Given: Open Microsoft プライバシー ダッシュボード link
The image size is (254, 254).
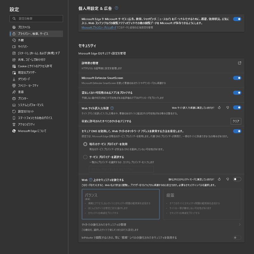Looking at the screenshot, I should 99,28.
